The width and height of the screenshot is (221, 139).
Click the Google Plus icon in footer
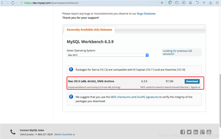point(202,132)
